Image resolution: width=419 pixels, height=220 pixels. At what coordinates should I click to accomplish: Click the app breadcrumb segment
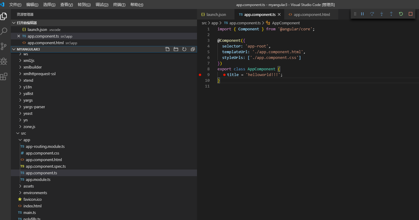coord(214,23)
